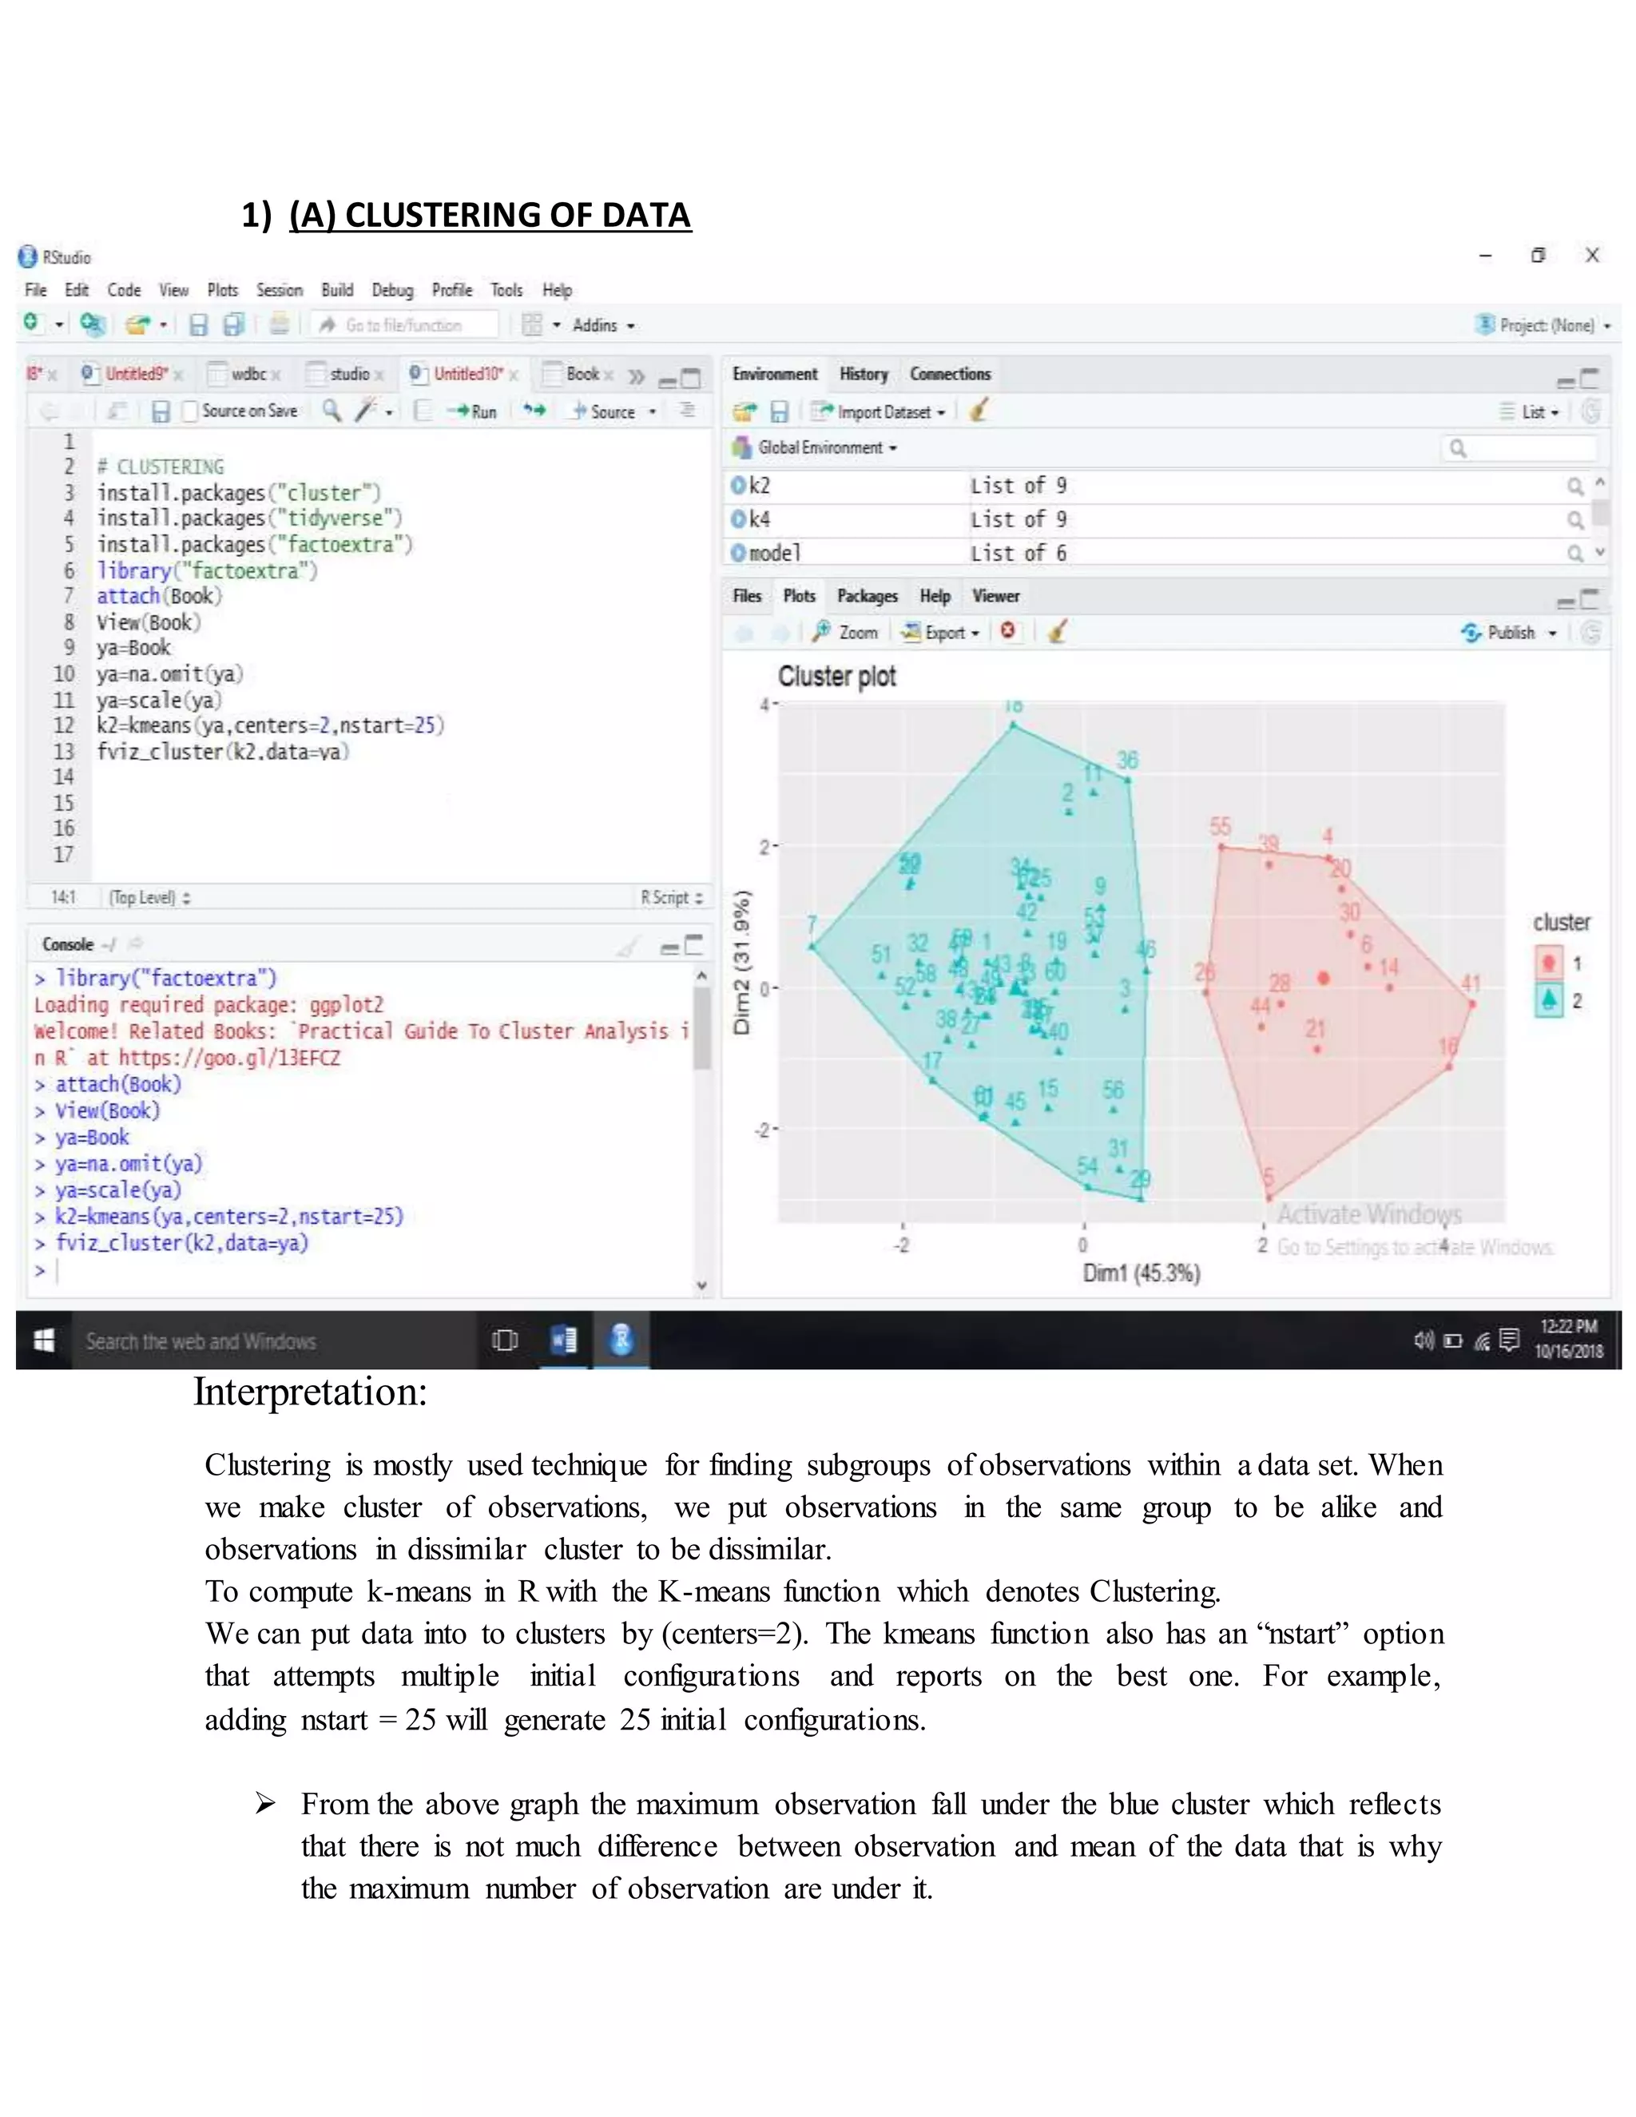The image size is (1636, 2117).
Task: Switch view using the List dropdown
Action: click(x=1531, y=412)
